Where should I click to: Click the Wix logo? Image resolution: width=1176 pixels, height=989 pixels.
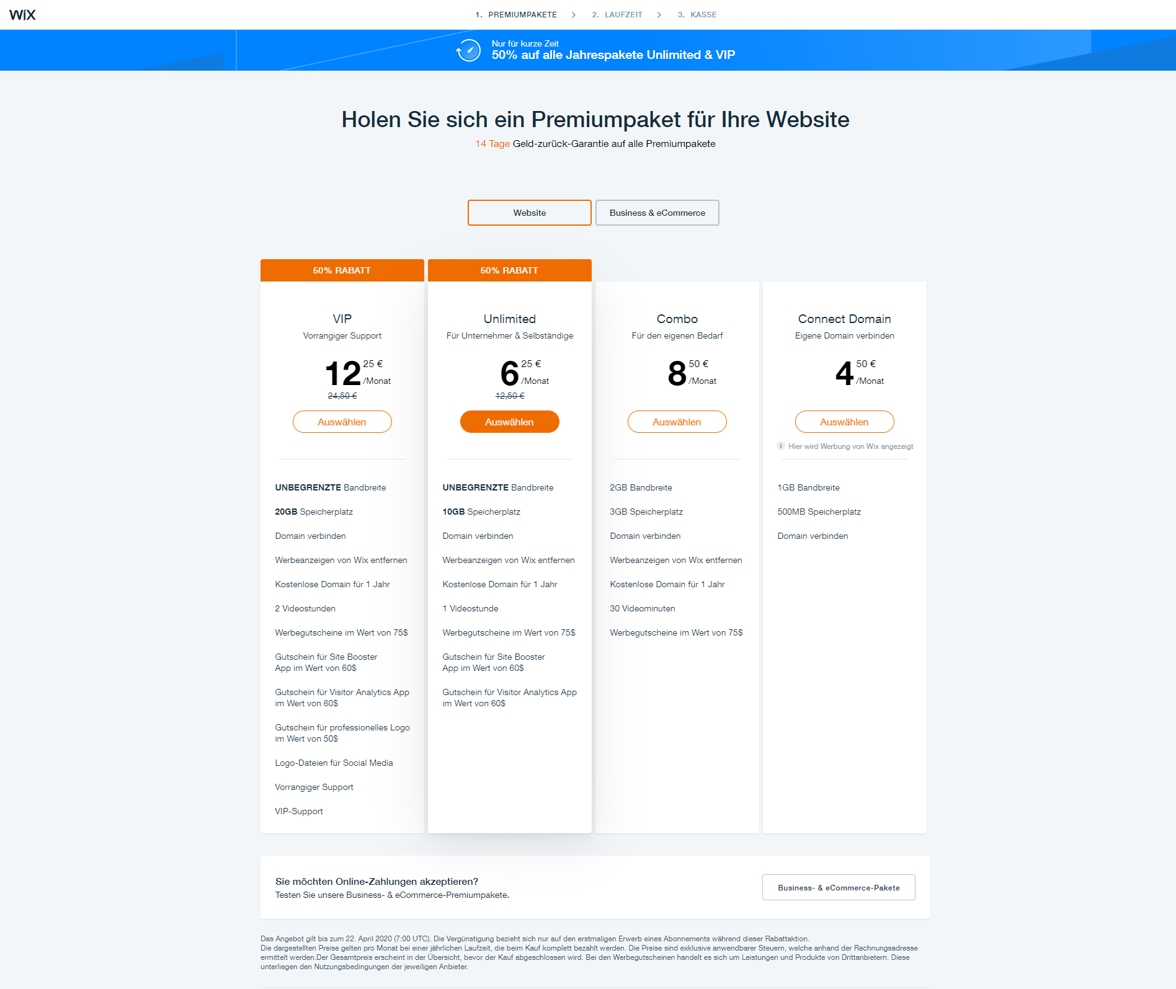[x=22, y=15]
